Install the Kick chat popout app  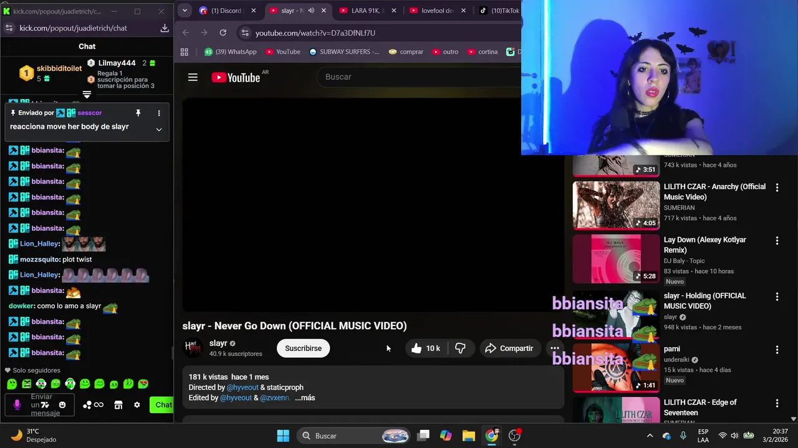[x=165, y=28]
